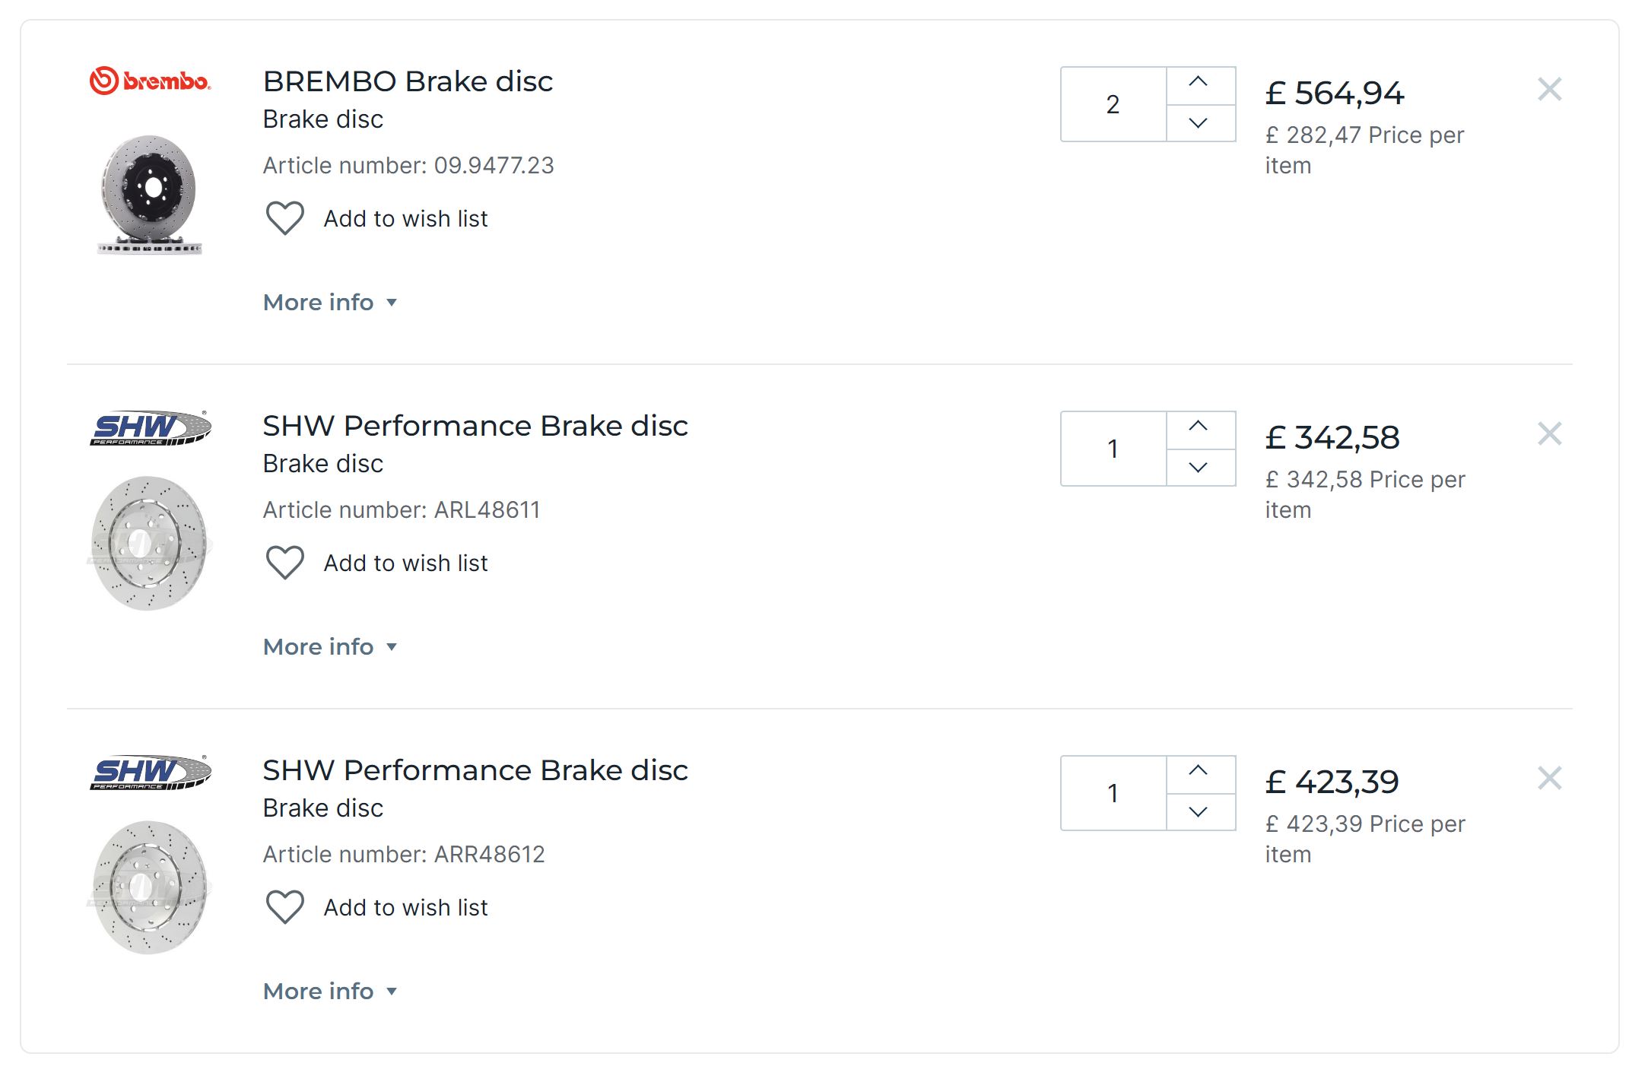Screen dimensions: 1648x1079
Task: Decrease quantity of SHW disc ARR48612
Action: click(1198, 812)
